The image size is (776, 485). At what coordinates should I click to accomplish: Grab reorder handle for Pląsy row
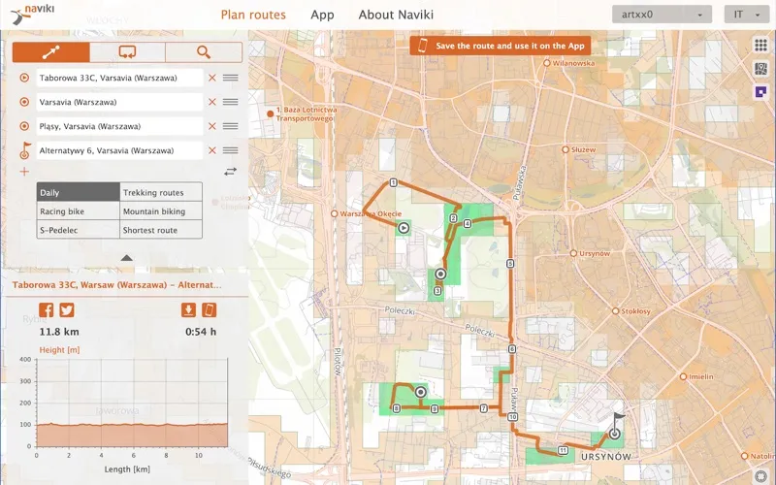[x=230, y=126]
